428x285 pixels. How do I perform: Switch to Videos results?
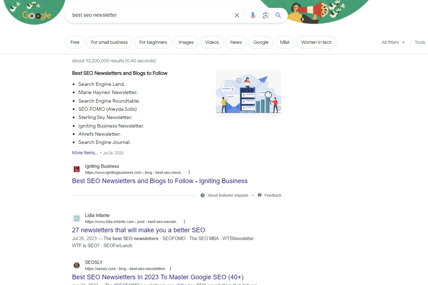pyautogui.click(x=212, y=42)
